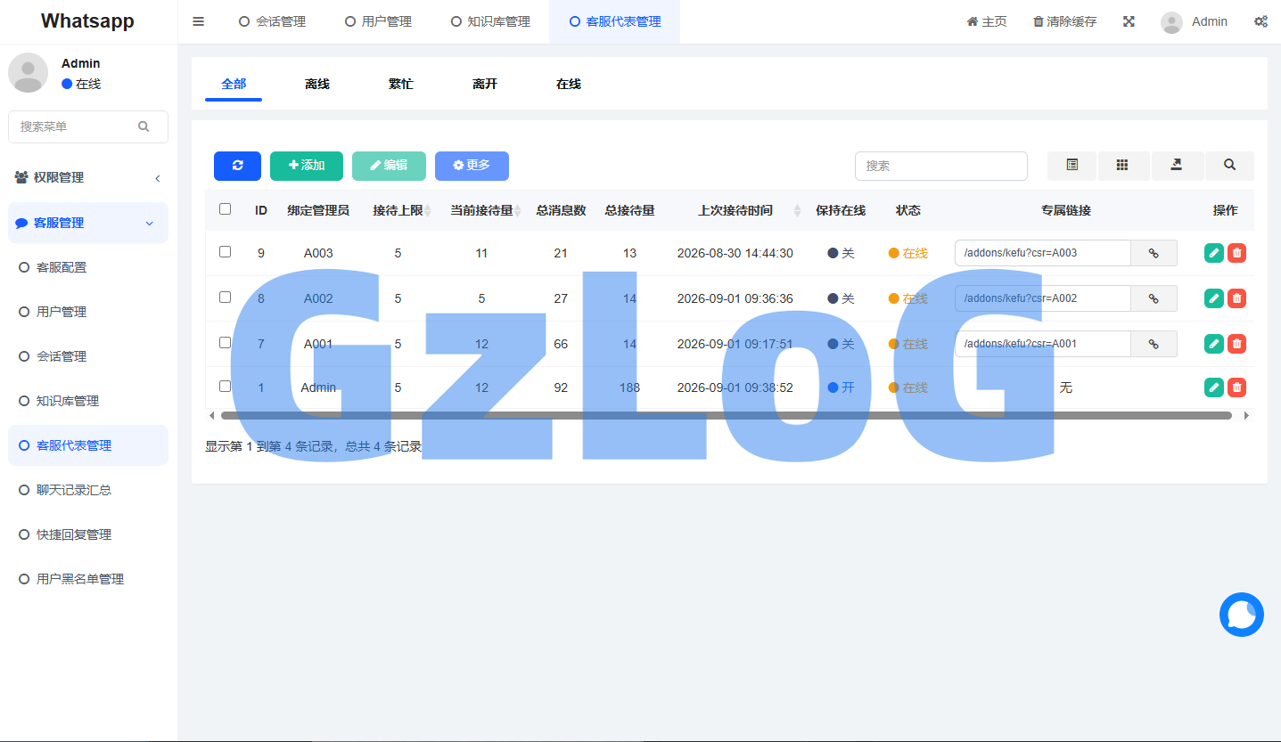Collapse the 客服管理 menu group
This screenshot has width=1281, height=742.
point(88,223)
